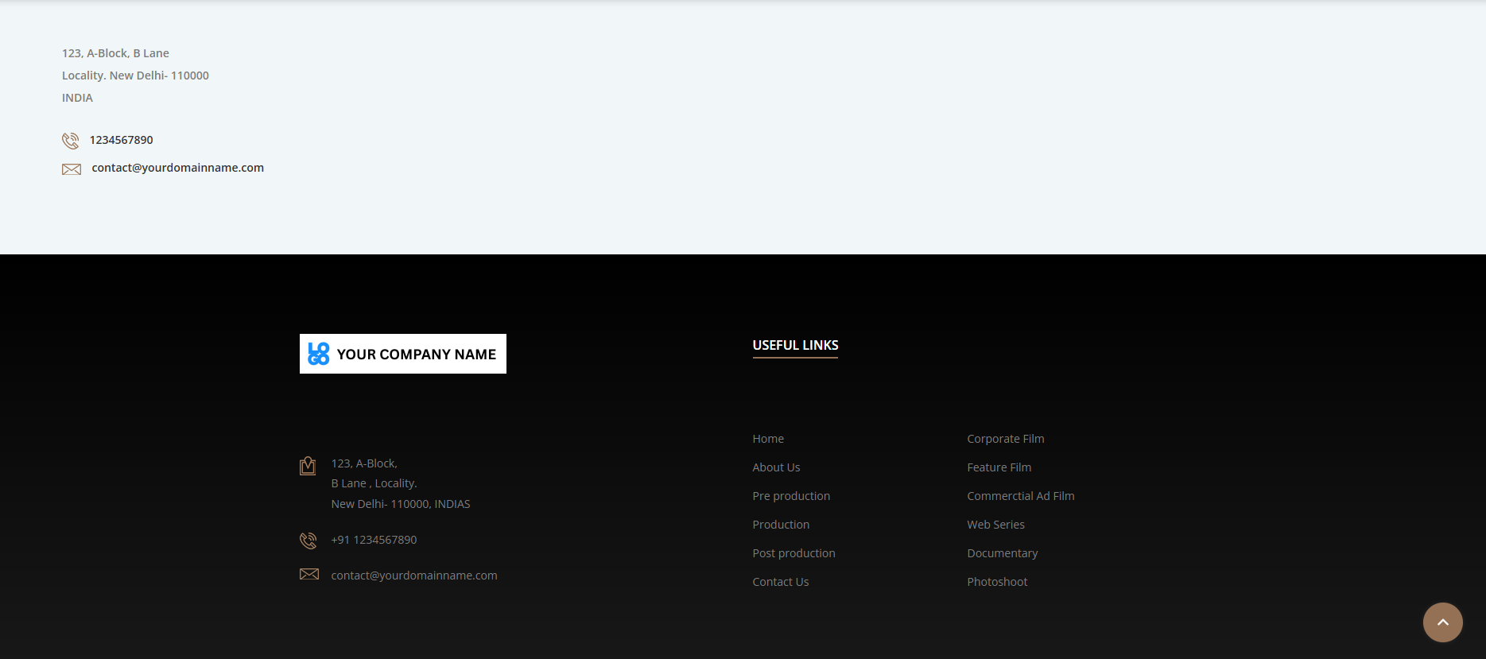Click the Photoshoot footer link

[x=997, y=582]
